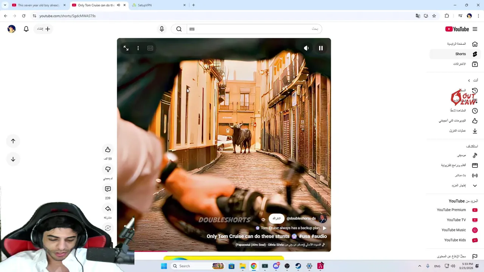
Task: Open YouTube Kids link
Action: [455, 240]
